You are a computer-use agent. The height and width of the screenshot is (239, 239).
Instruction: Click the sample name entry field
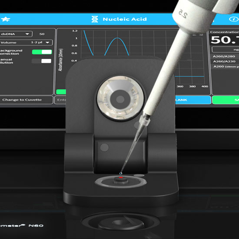[x=60, y=100]
